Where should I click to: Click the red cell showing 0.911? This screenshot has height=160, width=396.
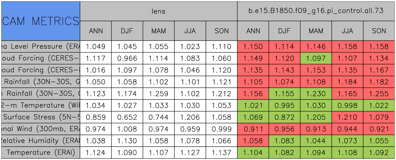click(253, 129)
